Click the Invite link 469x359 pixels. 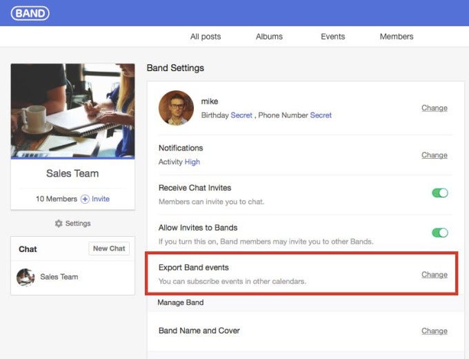tap(101, 199)
